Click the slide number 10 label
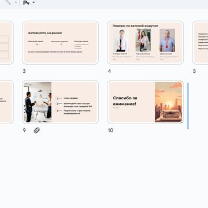 click(x=110, y=131)
